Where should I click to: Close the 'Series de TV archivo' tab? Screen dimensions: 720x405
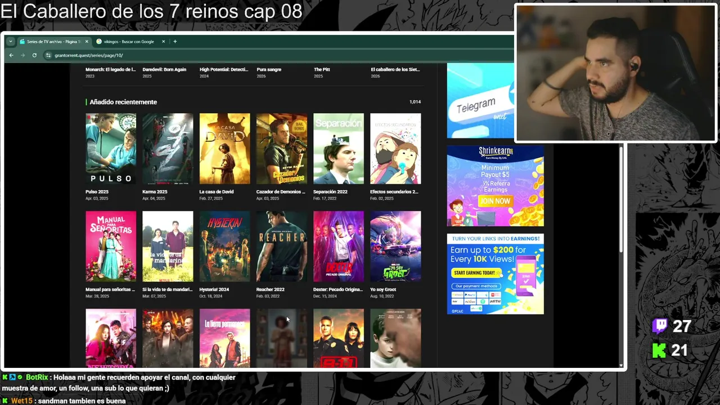pos(87,42)
